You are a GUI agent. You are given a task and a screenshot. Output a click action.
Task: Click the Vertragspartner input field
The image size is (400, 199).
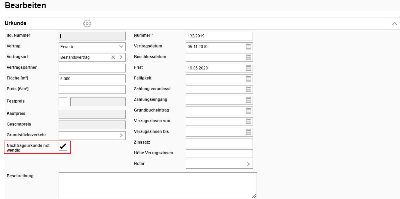[x=92, y=68]
